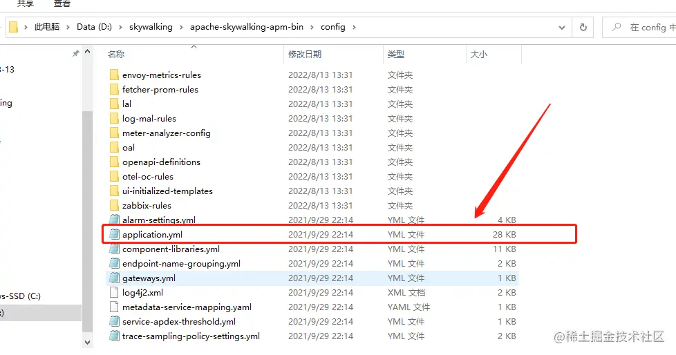
Task: Click the gateways.yml file icon
Action: tap(114, 278)
